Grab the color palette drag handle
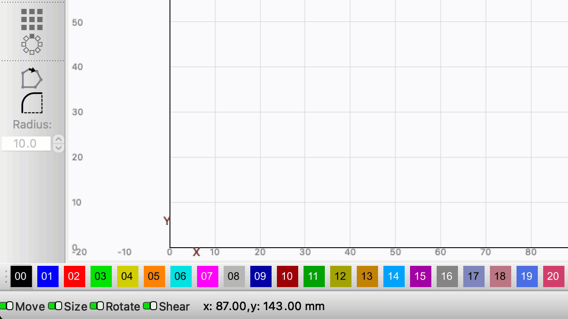568x319 pixels. 6,276
